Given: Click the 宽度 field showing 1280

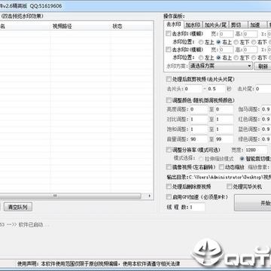Looking at the screenshot, I should click(x=256, y=150).
